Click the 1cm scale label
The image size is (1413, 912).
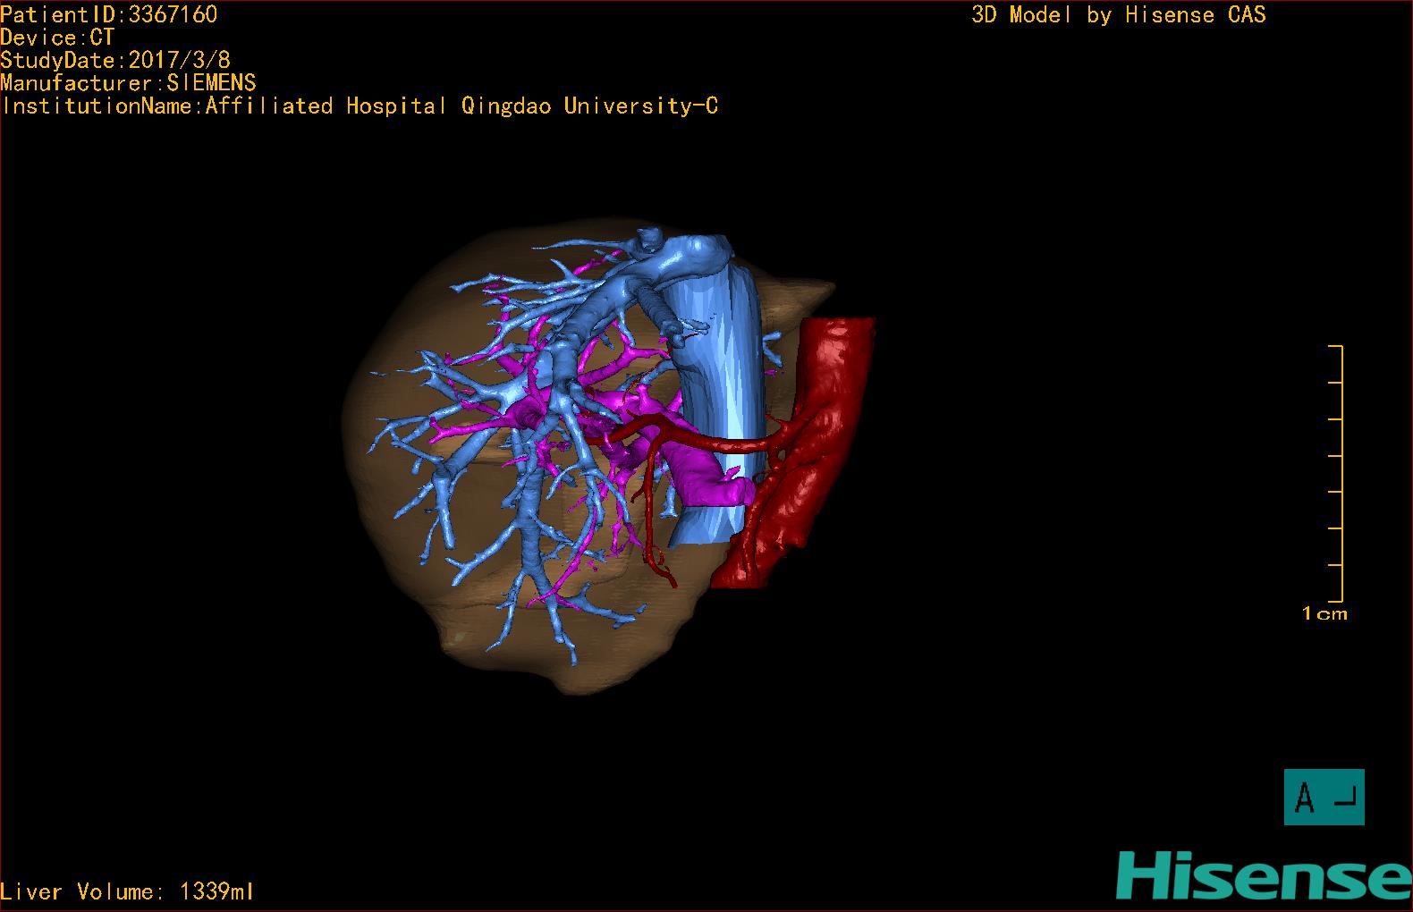click(1324, 613)
